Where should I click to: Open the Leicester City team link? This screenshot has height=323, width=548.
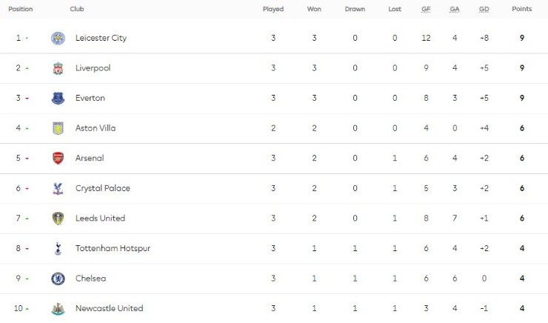(101, 38)
